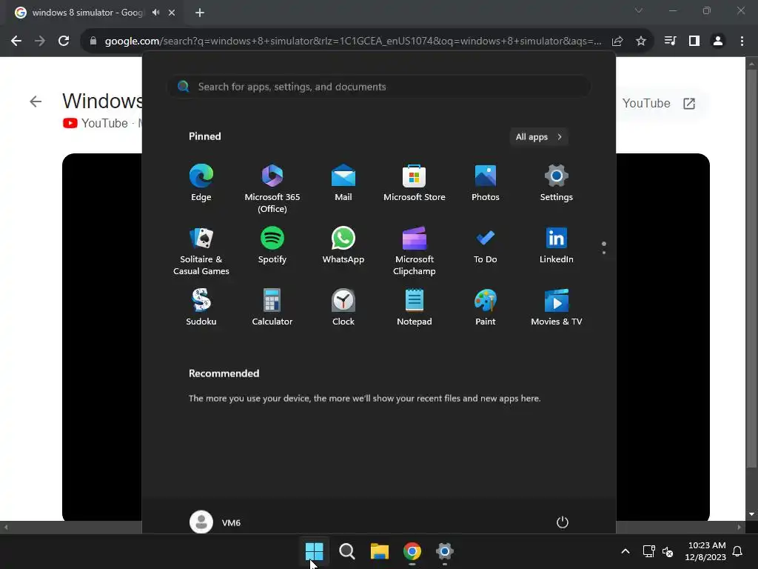Open the network tray icon
Screen dimensions: 758x569
[x=648, y=551]
